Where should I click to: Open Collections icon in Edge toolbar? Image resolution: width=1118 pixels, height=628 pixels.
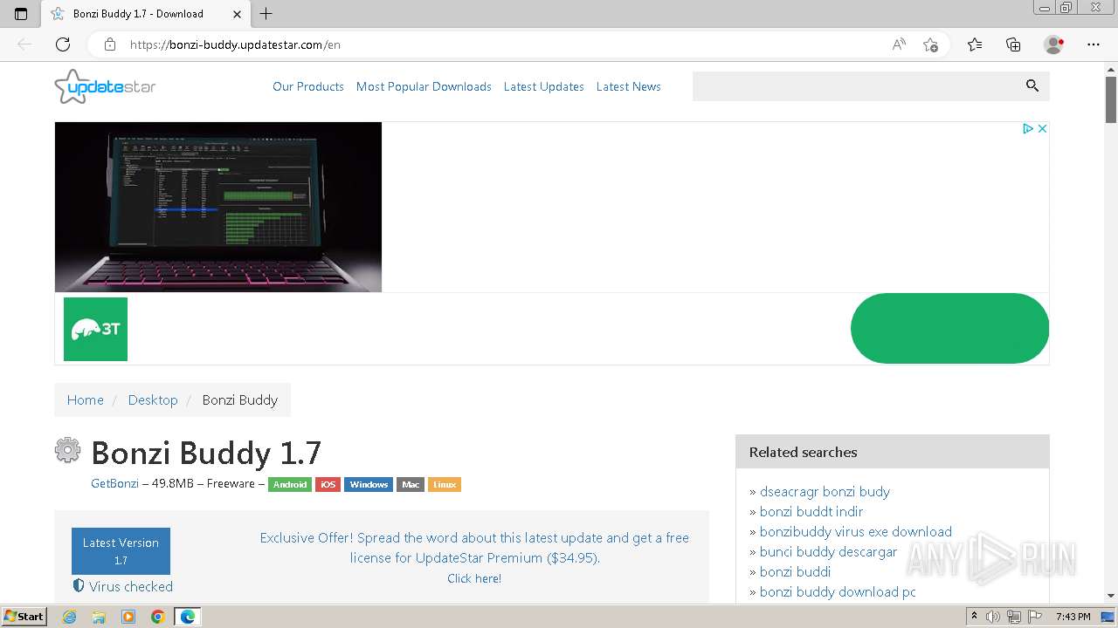pyautogui.click(x=1013, y=44)
